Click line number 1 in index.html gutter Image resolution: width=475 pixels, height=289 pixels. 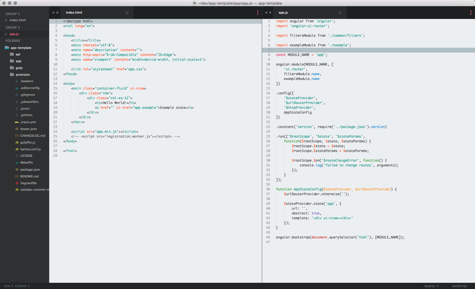56,21
